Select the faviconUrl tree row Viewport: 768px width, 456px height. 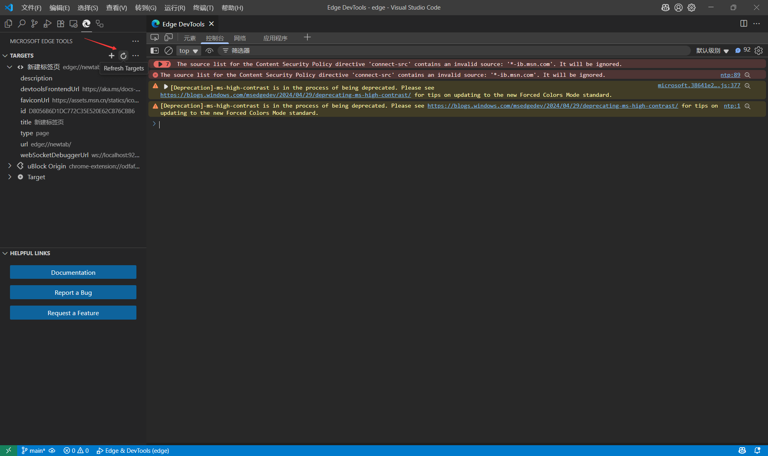pyautogui.click(x=73, y=100)
